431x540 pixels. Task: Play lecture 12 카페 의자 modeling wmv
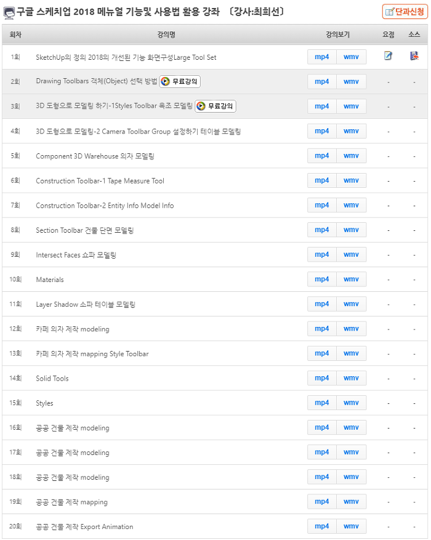coord(351,329)
